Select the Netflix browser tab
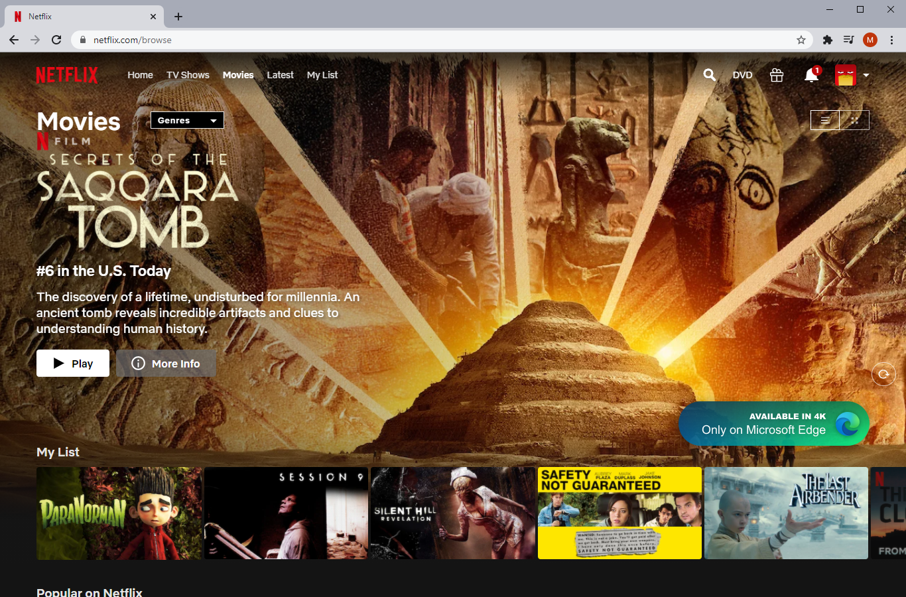This screenshot has height=597, width=906. 85,17
